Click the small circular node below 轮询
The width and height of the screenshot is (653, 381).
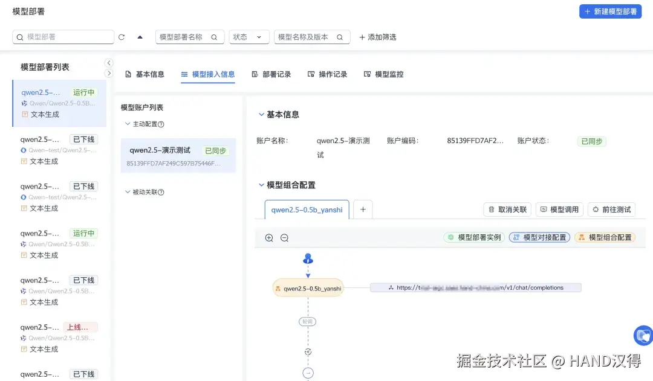click(x=308, y=352)
